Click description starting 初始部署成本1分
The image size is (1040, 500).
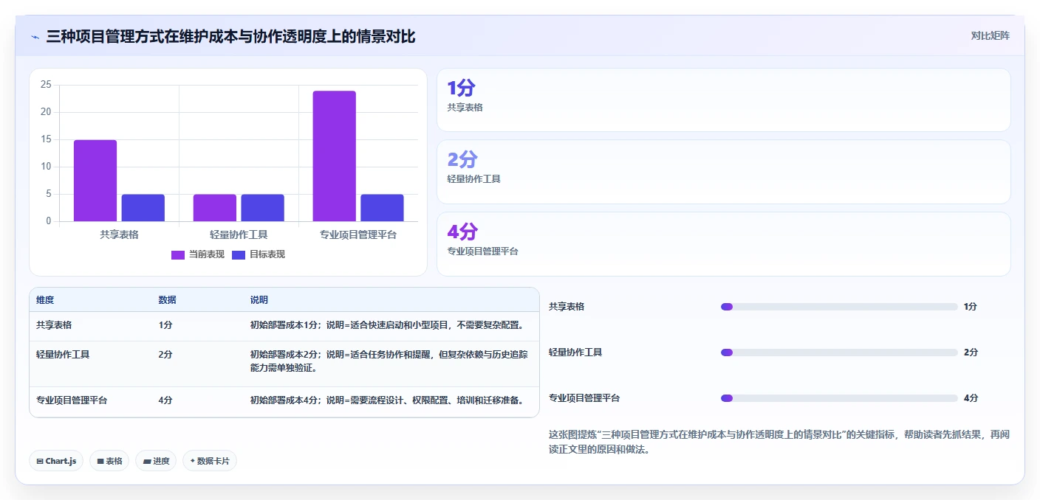point(387,324)
